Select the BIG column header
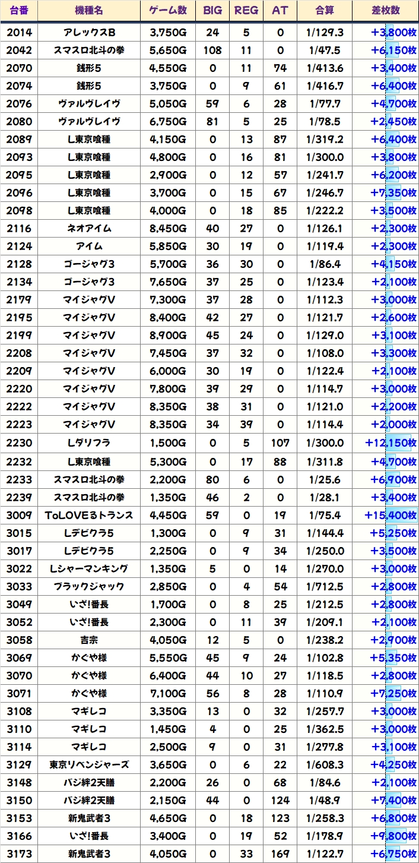 coord(212,11)
